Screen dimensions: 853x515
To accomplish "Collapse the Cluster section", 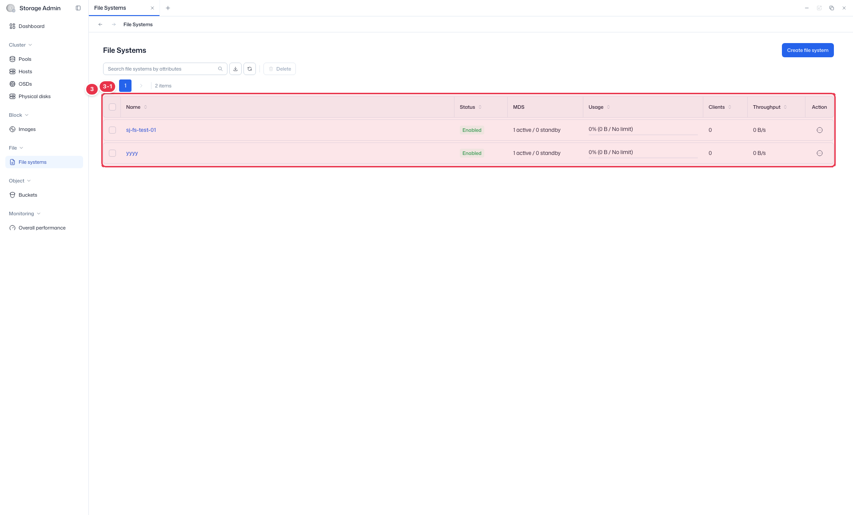I will (x=20, y=45).
